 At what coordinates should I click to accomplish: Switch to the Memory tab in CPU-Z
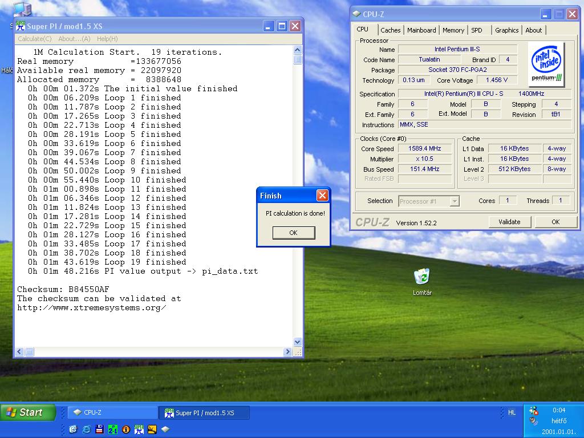point(453,30)
